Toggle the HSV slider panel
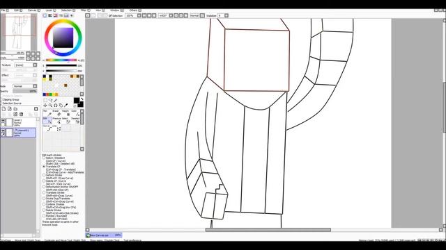 [x=56, y=15]
